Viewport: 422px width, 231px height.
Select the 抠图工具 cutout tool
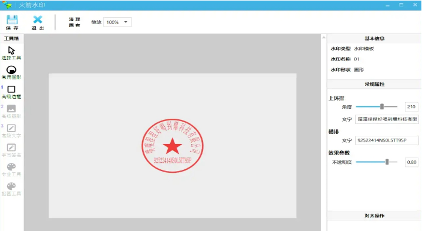click(11, 189)
